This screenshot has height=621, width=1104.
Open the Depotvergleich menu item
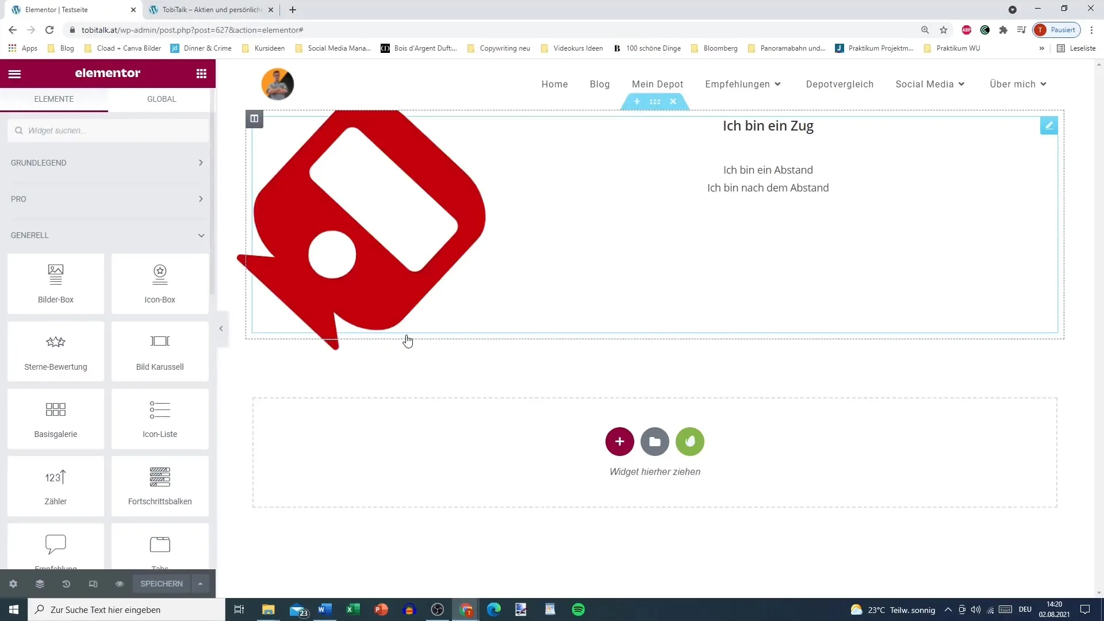click(x=839, y=84)
